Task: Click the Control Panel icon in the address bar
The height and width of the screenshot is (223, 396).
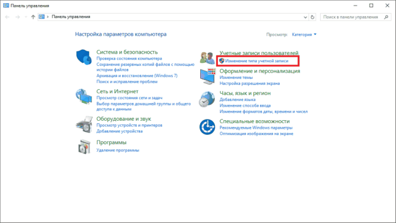Action: pyautogui.click(x=42, y=17)
